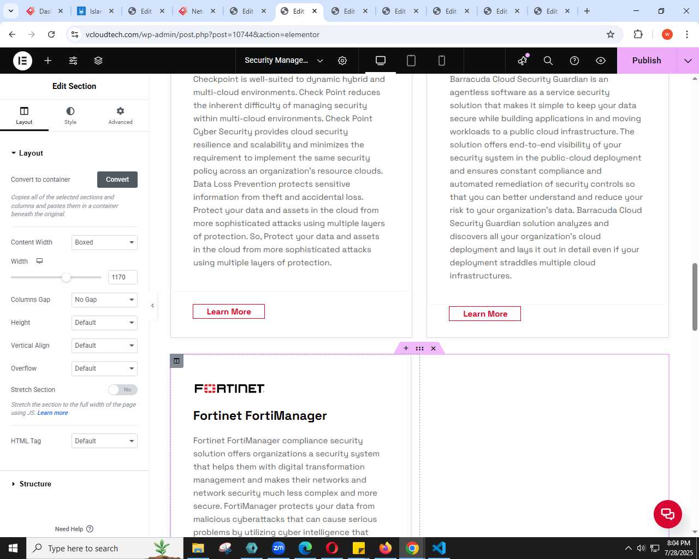The width and height of the screenshot is (699, 559).
Task: Switch to the Dash browser tab
Action: (x=44, y=11)
